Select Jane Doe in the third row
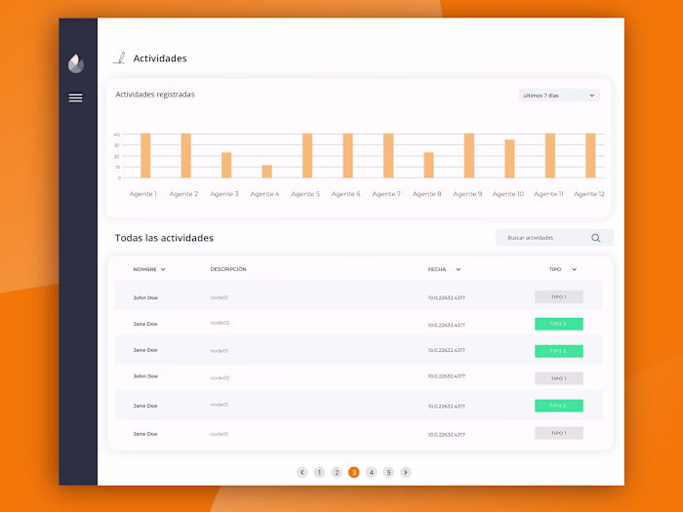This screenshot has width=683, height=512. [145, 350]
